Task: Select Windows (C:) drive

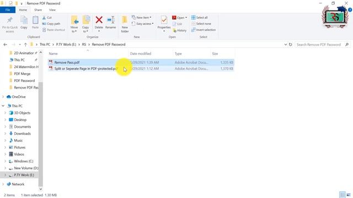Action: (x=23, y=161)
